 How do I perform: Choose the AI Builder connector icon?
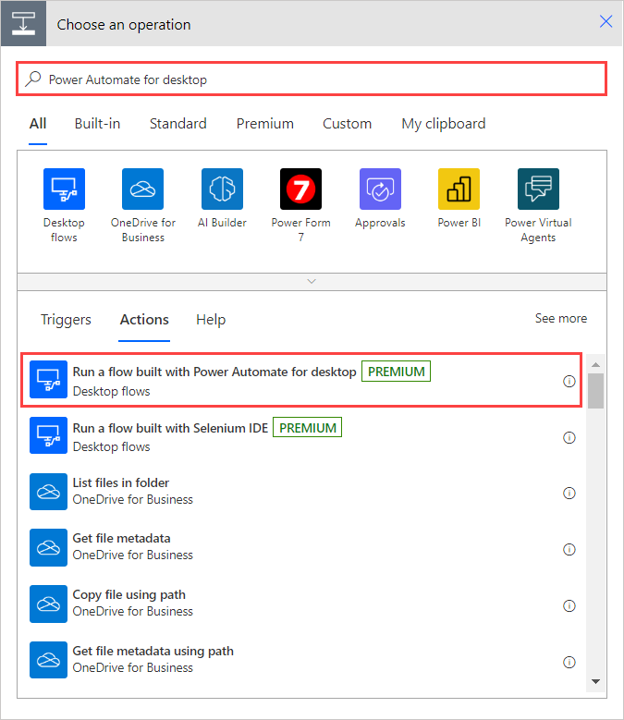(222, 189)
